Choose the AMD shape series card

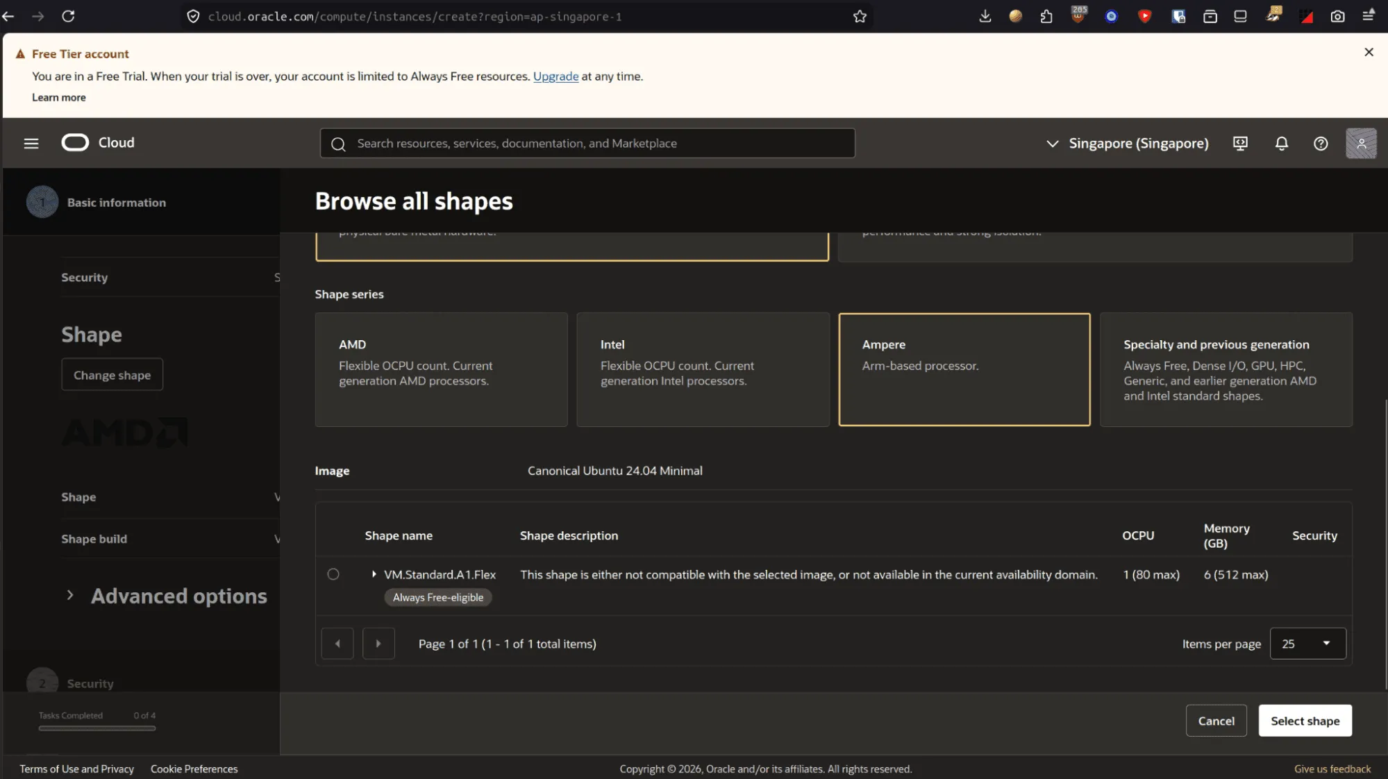(x=441, y=369)
